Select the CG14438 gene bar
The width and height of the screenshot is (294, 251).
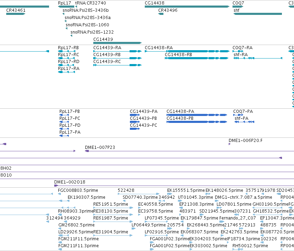point(187,7)
